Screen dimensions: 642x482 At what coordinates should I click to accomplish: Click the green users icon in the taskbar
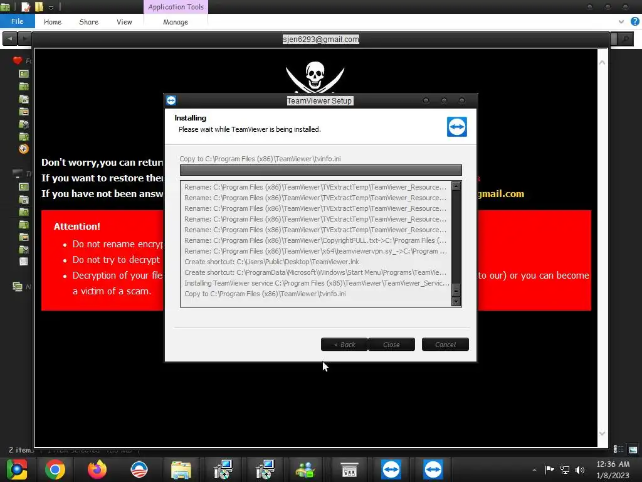tap(305, 470)
